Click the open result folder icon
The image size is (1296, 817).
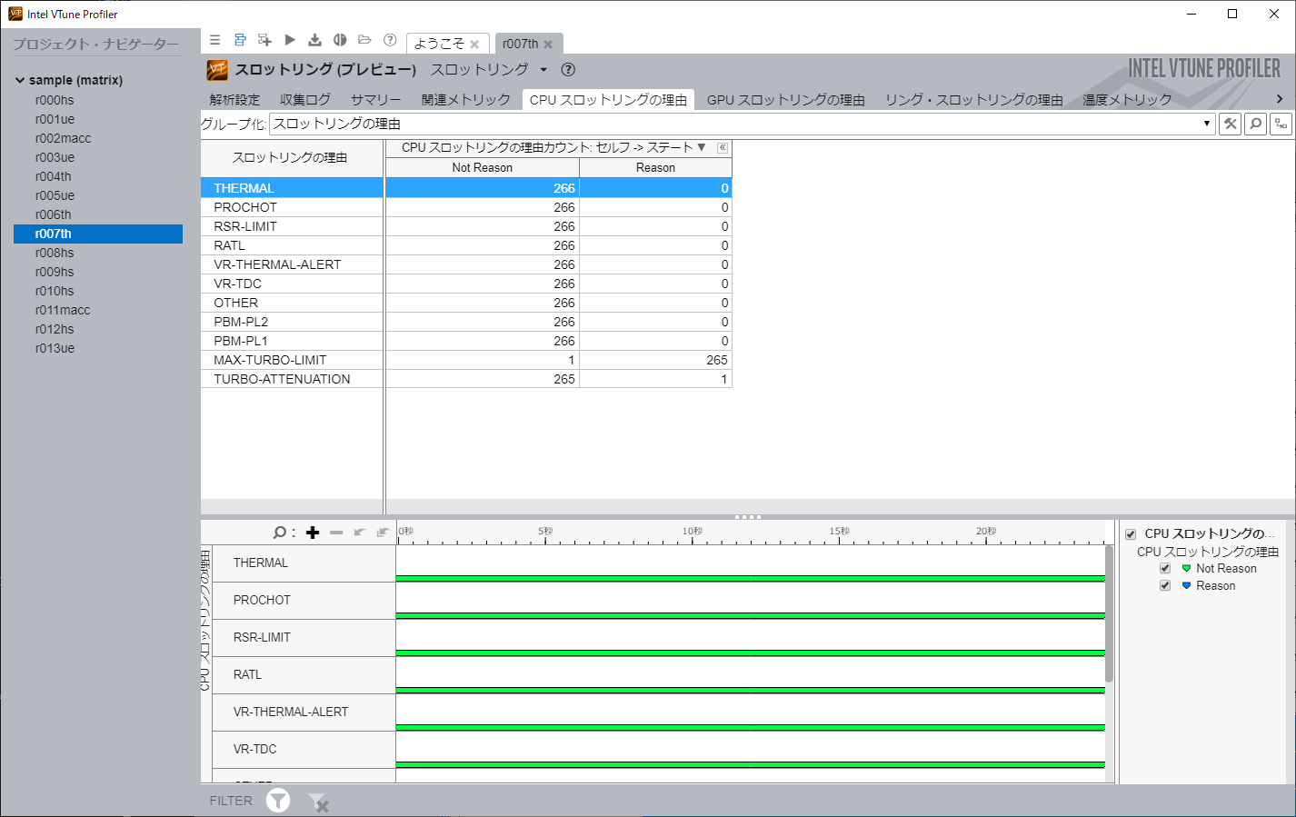point(364,40)
